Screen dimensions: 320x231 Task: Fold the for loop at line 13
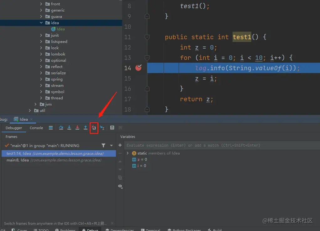(x=147, y=58)
